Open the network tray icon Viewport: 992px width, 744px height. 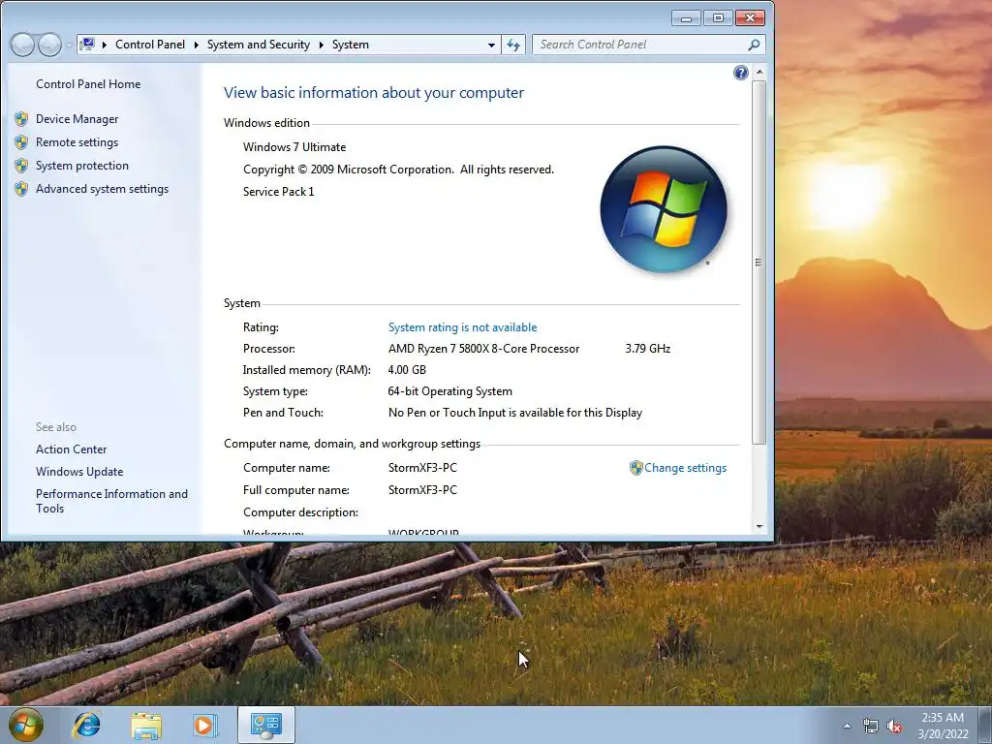tap(871, 726)
